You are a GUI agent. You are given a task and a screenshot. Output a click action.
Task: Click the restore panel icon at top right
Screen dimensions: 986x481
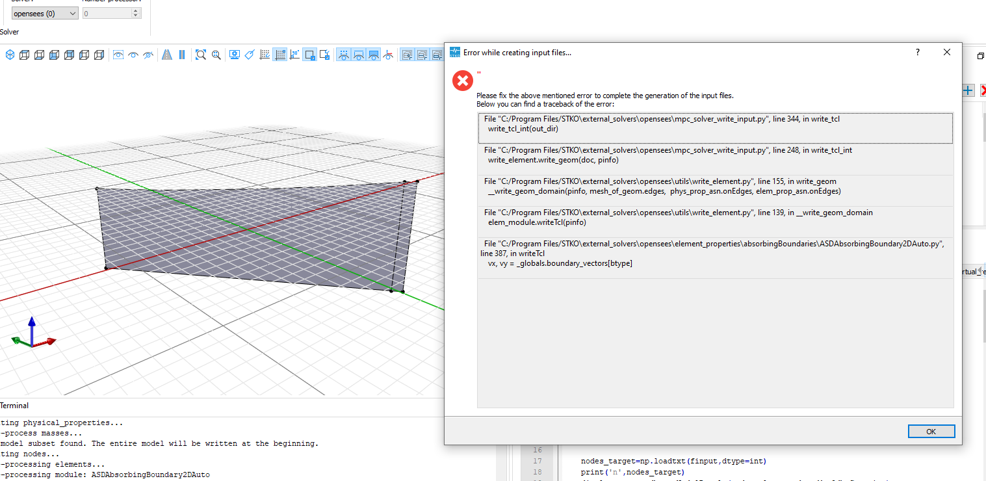(980, 57)
